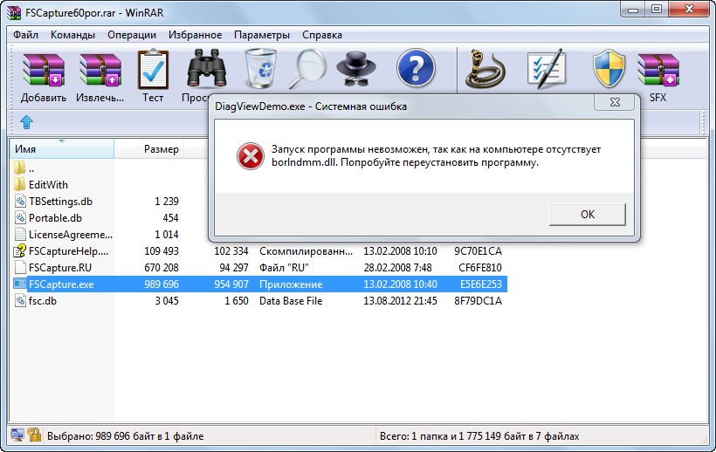Click the computer icon in the status bar
The image size is (716, 452).
coord(17,435)
